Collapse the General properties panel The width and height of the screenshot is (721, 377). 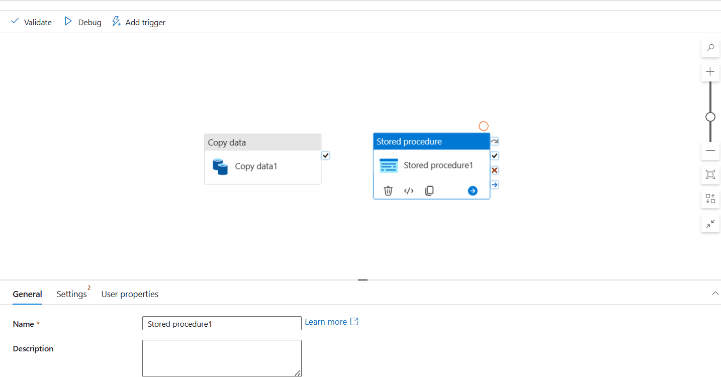point(715,293)
